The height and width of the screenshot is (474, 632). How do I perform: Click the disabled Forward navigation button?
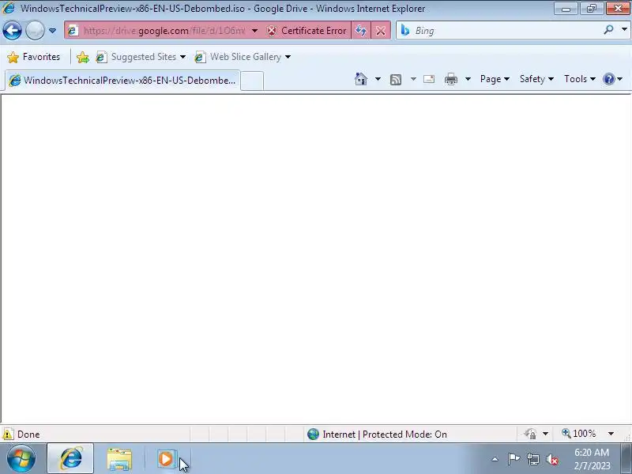coord(35,31)
